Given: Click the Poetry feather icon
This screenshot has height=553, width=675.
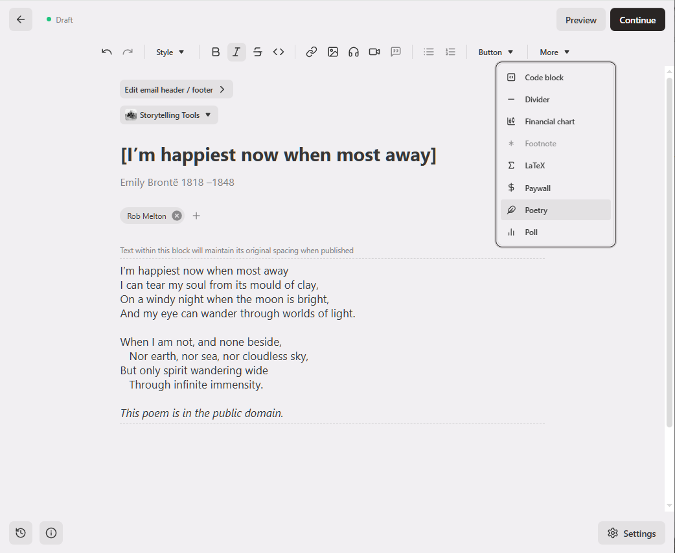Looking at the screenshot, I should pyautogui.click(x=511, y=210).
